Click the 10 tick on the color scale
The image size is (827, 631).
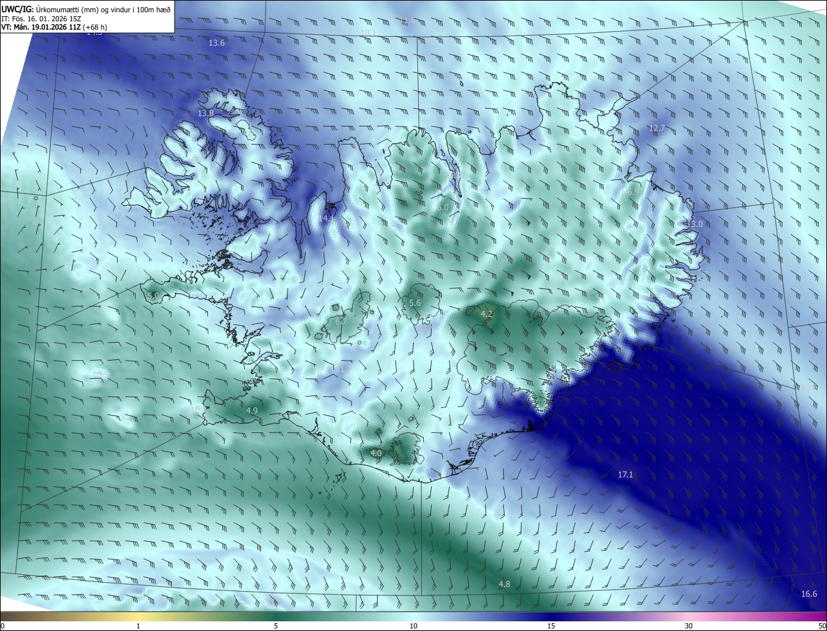(x=413, y=626)
